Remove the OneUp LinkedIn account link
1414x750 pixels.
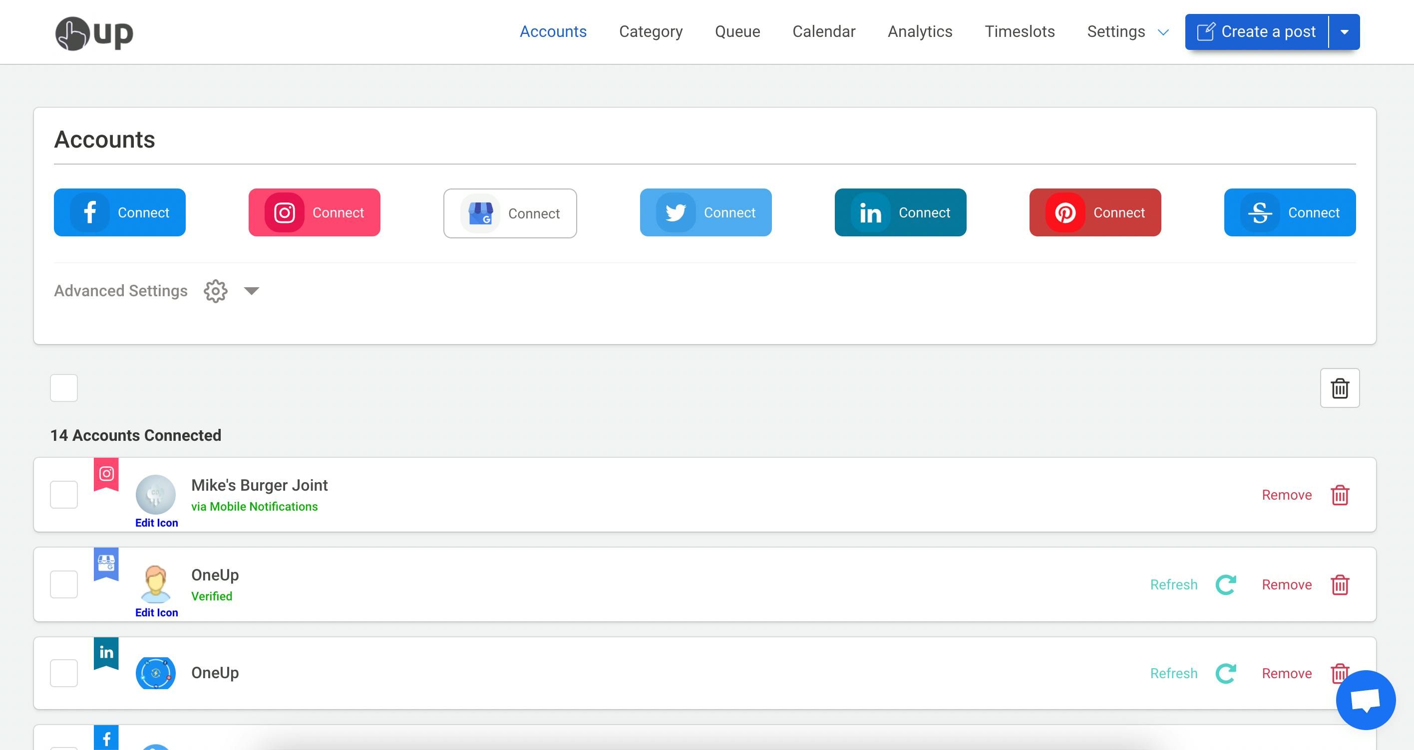[x=1287, y=674]
